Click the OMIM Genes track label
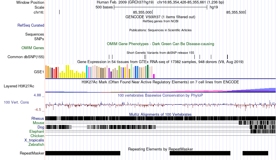Image resolution: width=276 pixels, height=160 pixels. 33,48
